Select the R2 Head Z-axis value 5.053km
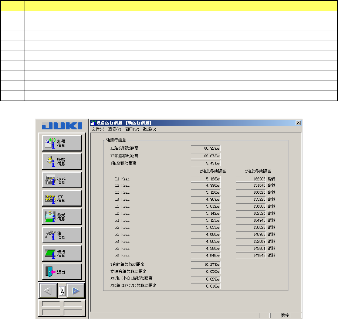Screen dimensions: 338x319 (206, 227)
